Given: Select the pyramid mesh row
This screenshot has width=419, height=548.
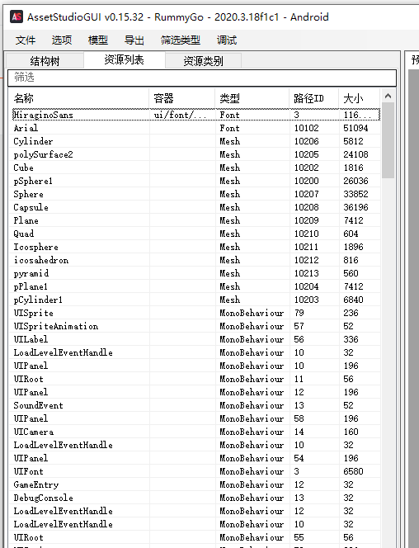Looking at the screenshot, I should click(x=195, y=273).
